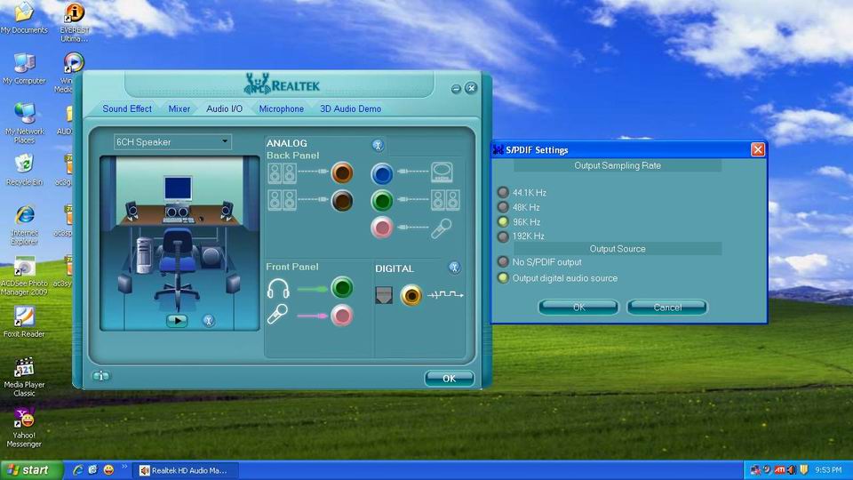Click the green front panel headphone jack

pyautogui.click(x=341, y=287)
